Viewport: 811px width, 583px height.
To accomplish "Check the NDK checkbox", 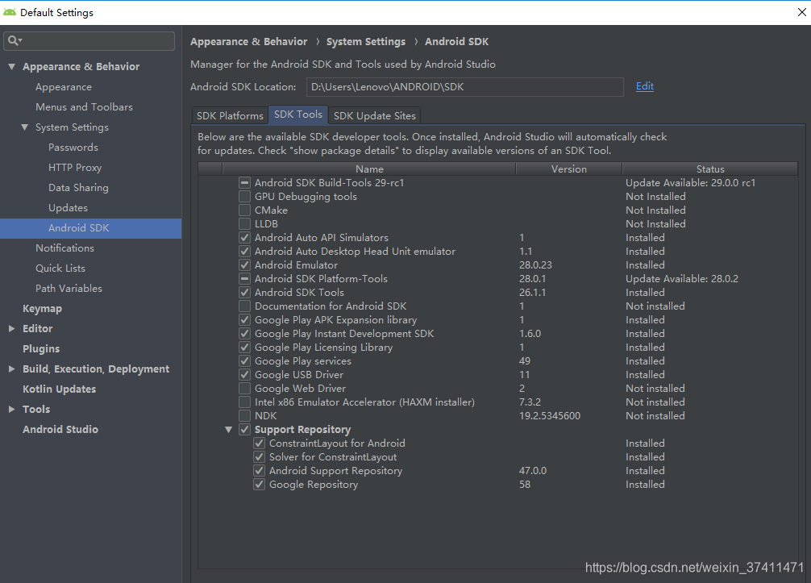I will tap(244, 416).
